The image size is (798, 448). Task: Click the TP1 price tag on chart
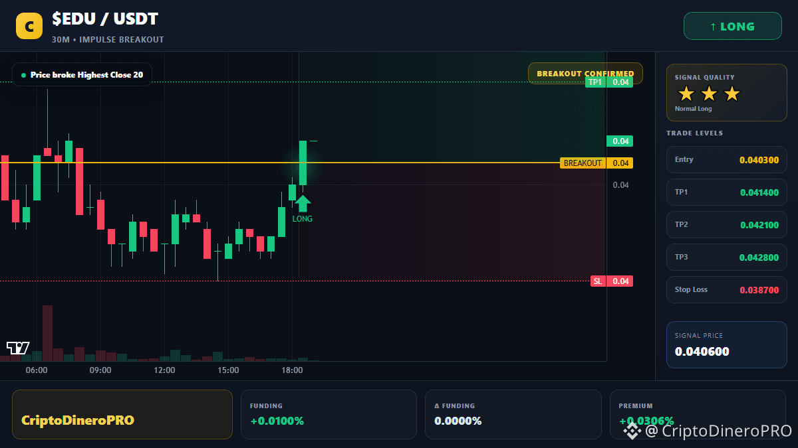[x=609, y=82]
